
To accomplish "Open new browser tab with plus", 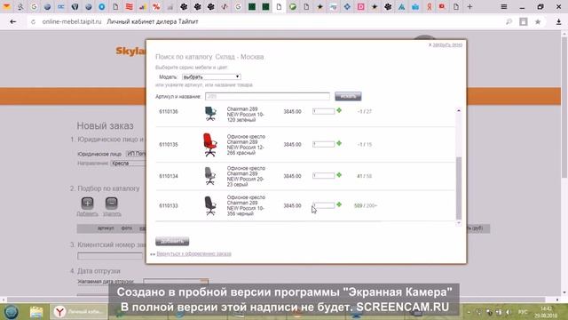I will click(x=469, y=6).
